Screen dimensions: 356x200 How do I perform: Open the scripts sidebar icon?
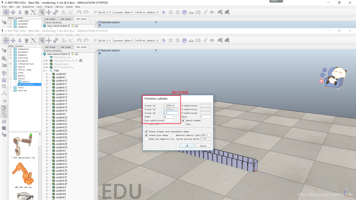4,80
